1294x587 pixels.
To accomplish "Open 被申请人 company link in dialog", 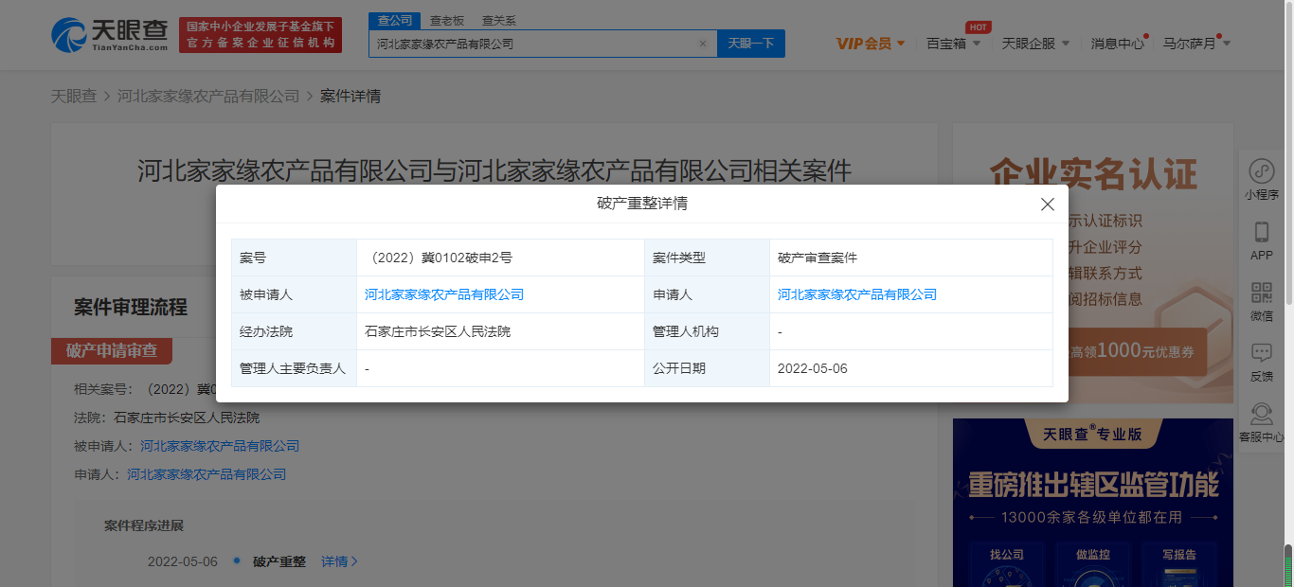I will (x=444, y=294).
